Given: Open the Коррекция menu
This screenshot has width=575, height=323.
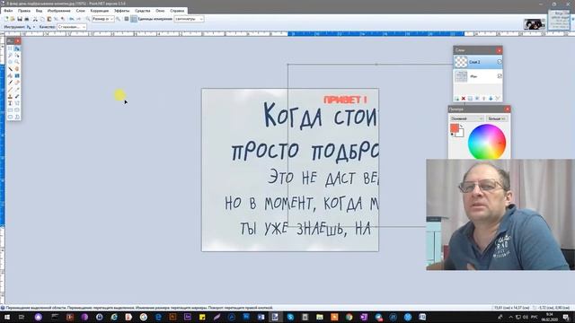Looking at the screenshot, I should [100, 11].
